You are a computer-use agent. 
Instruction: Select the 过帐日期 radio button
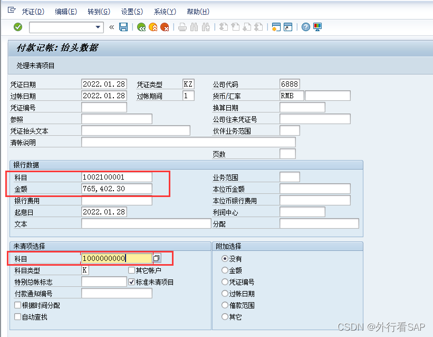point(225,293)
